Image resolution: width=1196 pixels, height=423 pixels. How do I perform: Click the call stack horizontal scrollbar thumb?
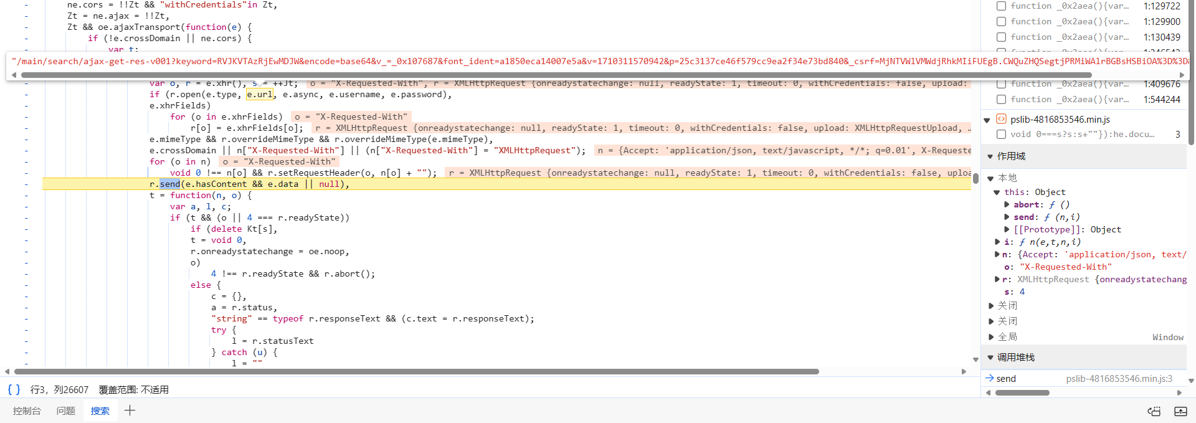tap(1022, 392)
